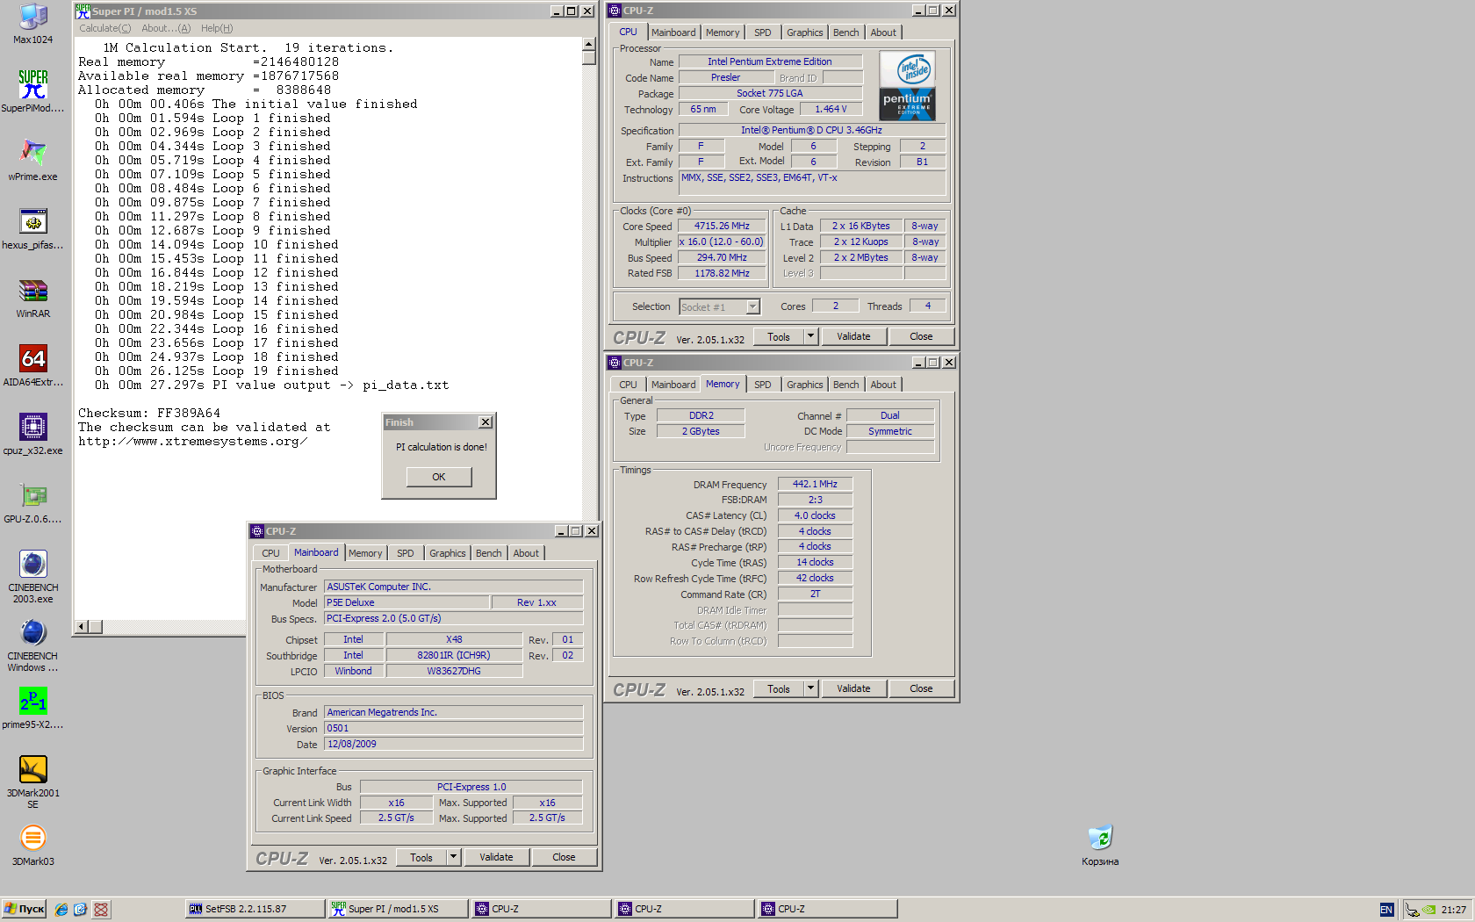
Task: Click the Super PI vertical scrollbar up arrow
Action: coord(589,44)
